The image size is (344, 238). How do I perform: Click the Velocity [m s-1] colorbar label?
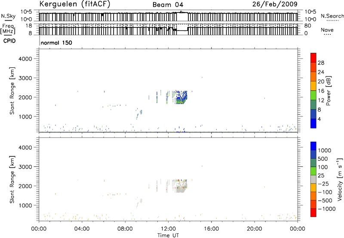[x=340, y=180]
